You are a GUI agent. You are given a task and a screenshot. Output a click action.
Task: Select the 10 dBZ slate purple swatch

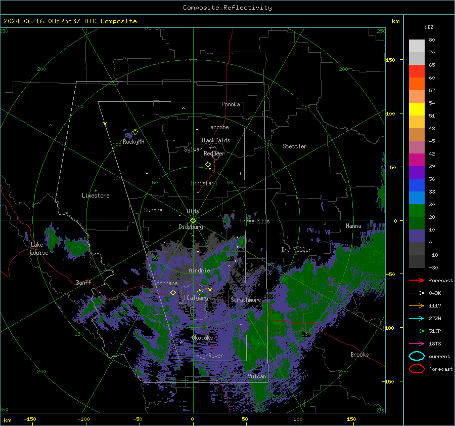(x=417, y=236)
